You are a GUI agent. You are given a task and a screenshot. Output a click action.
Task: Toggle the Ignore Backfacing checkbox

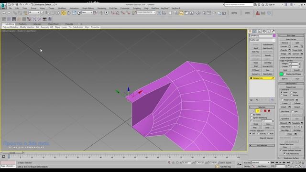coord(251,118)
